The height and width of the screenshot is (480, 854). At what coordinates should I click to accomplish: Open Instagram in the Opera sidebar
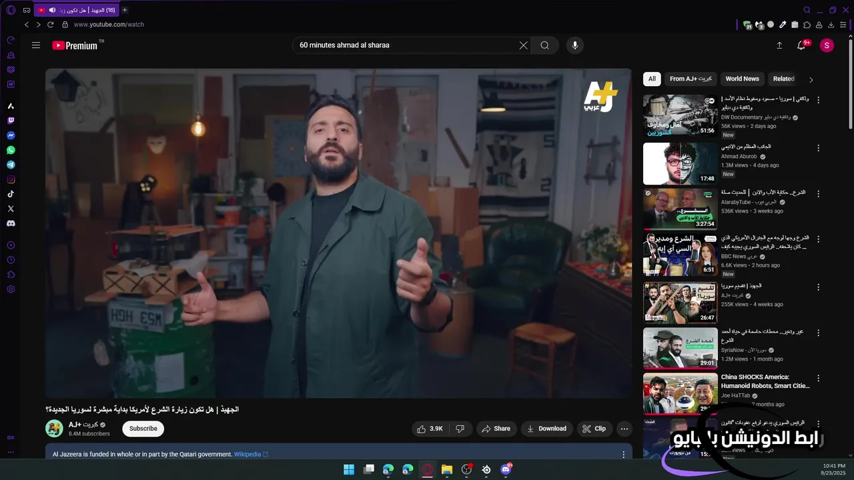tap(11, 179)
